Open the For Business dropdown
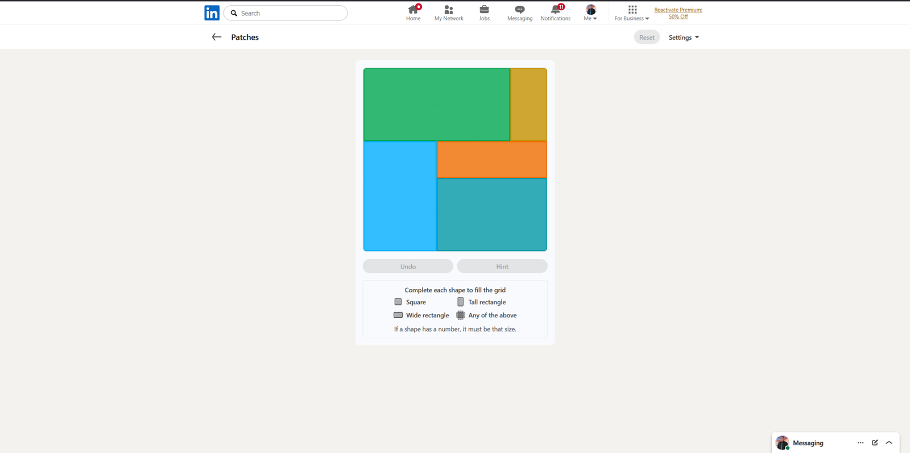Image resolution: width=910 pixels, height=453 pixels. click(631, 12)
